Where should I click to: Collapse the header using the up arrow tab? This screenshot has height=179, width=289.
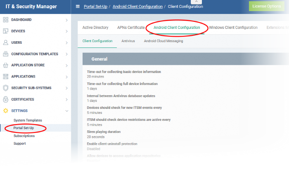click(196, 2)
